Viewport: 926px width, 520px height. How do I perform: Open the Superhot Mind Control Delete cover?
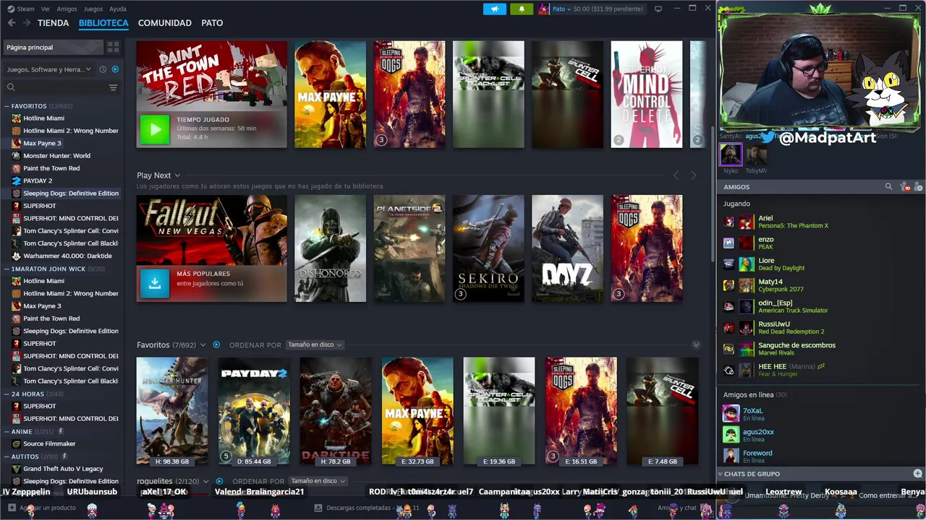tap(646, 94)
